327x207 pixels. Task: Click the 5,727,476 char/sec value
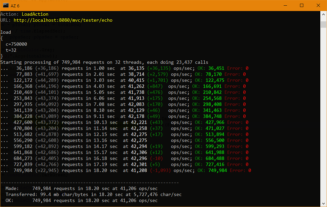(158, 195)
